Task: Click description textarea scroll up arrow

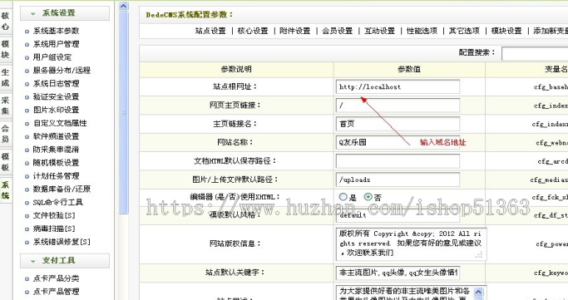Action: pyautogui.click(x=478, y=292)
